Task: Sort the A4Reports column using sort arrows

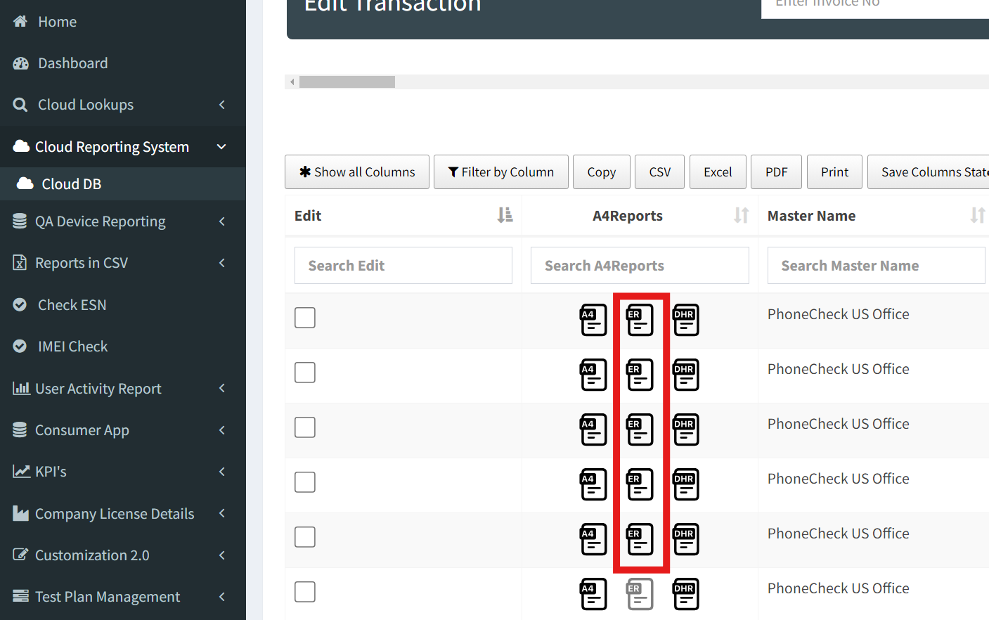Action: pos(741,216)
